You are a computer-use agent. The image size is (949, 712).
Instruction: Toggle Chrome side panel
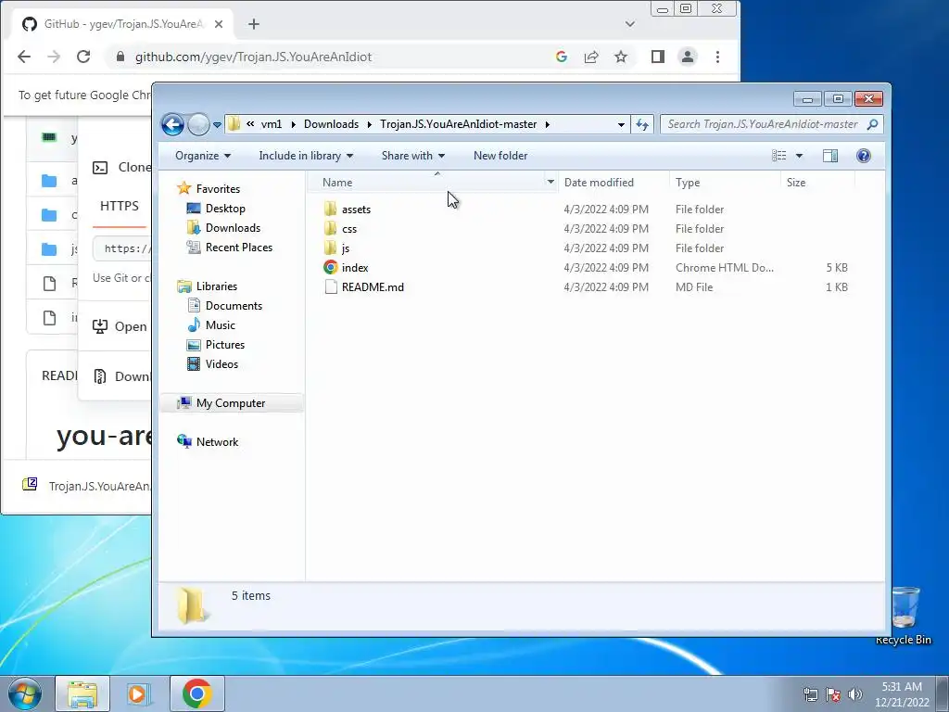pyautogui.click(x=658, y=57)
